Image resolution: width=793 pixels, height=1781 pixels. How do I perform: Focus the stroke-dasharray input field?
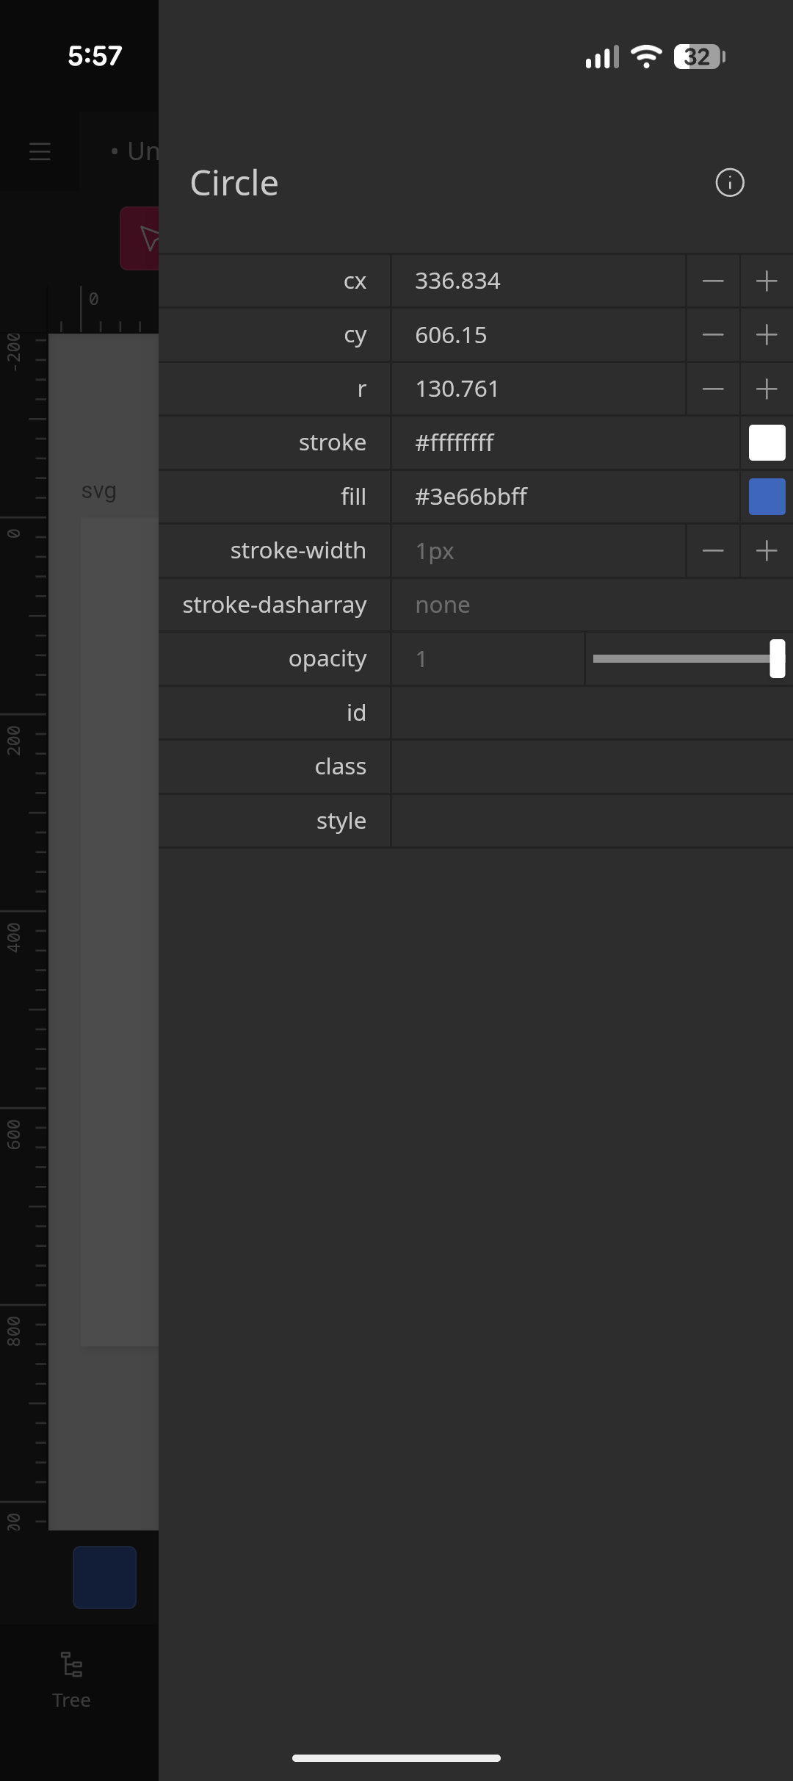point(591,605)
